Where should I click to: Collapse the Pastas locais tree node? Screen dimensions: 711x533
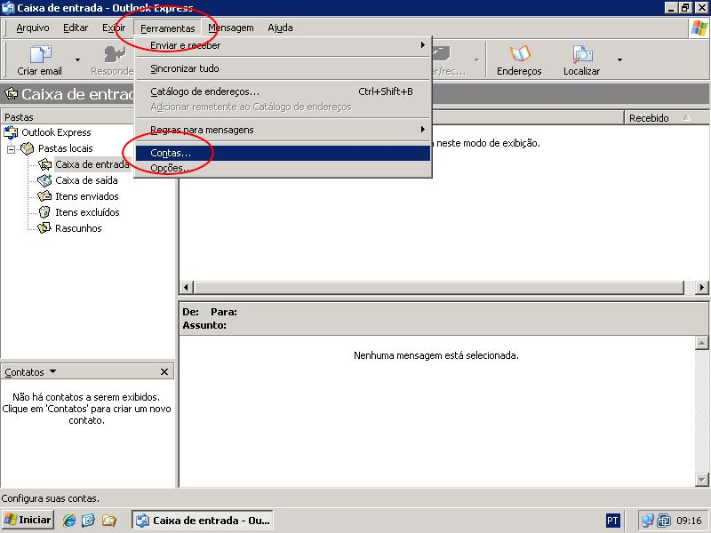pos(11,148)
